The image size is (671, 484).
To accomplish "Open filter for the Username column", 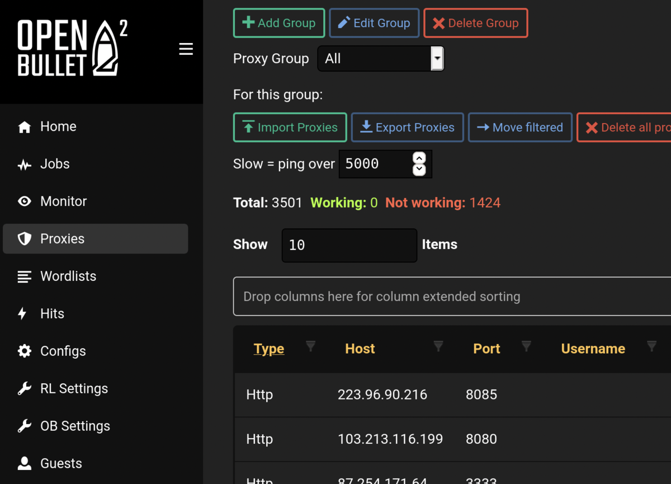I will click(x=651, y=346).
